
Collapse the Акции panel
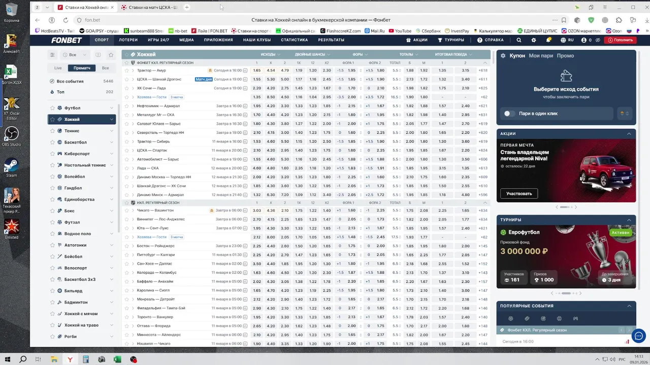[629, 134]
